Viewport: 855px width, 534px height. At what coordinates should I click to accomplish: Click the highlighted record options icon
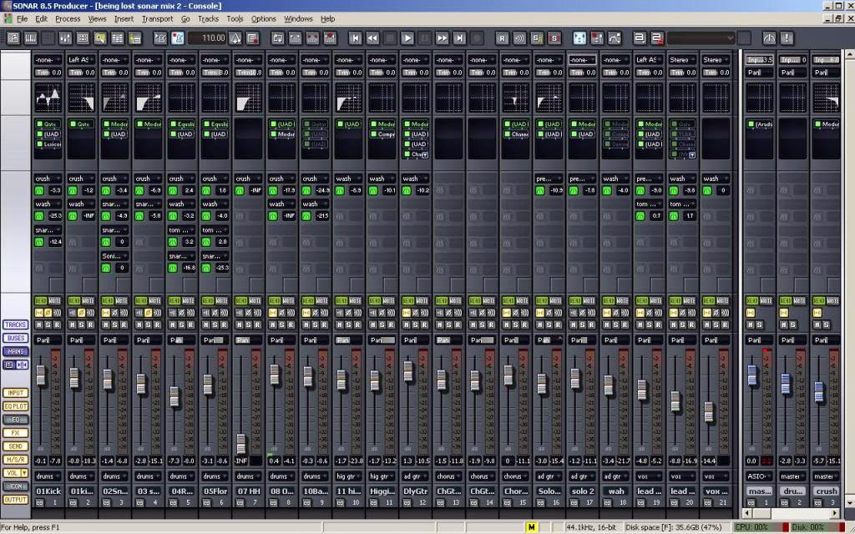178,38
